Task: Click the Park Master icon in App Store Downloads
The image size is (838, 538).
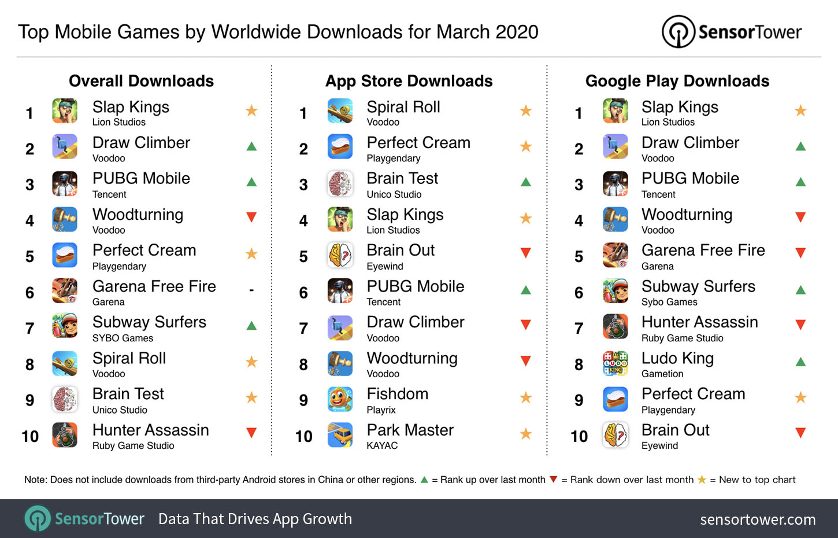Action: tap(340, 436)
